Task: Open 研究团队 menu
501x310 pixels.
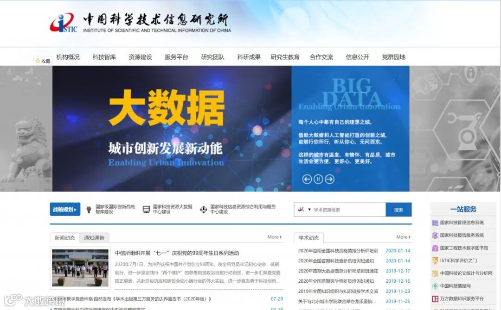Action: coord(212,57)
